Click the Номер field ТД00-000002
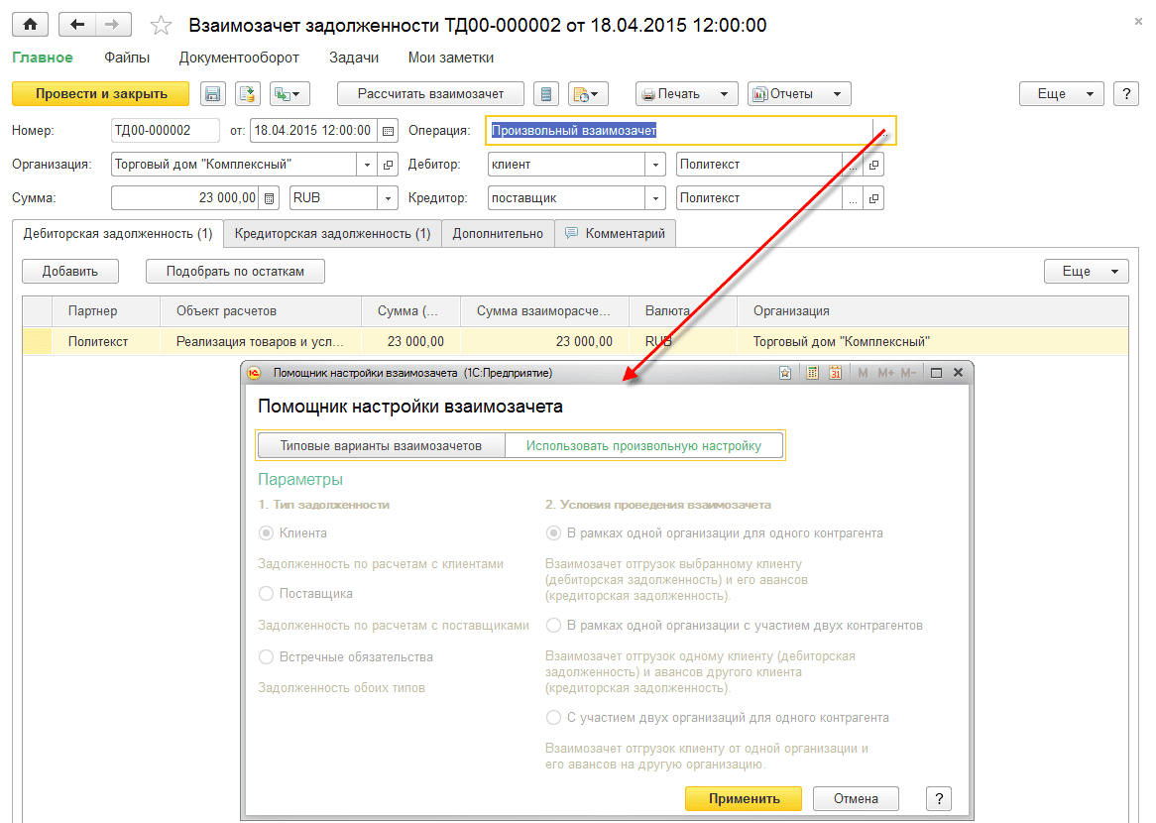The image size is (1156, 823). (x=166, y=131)
